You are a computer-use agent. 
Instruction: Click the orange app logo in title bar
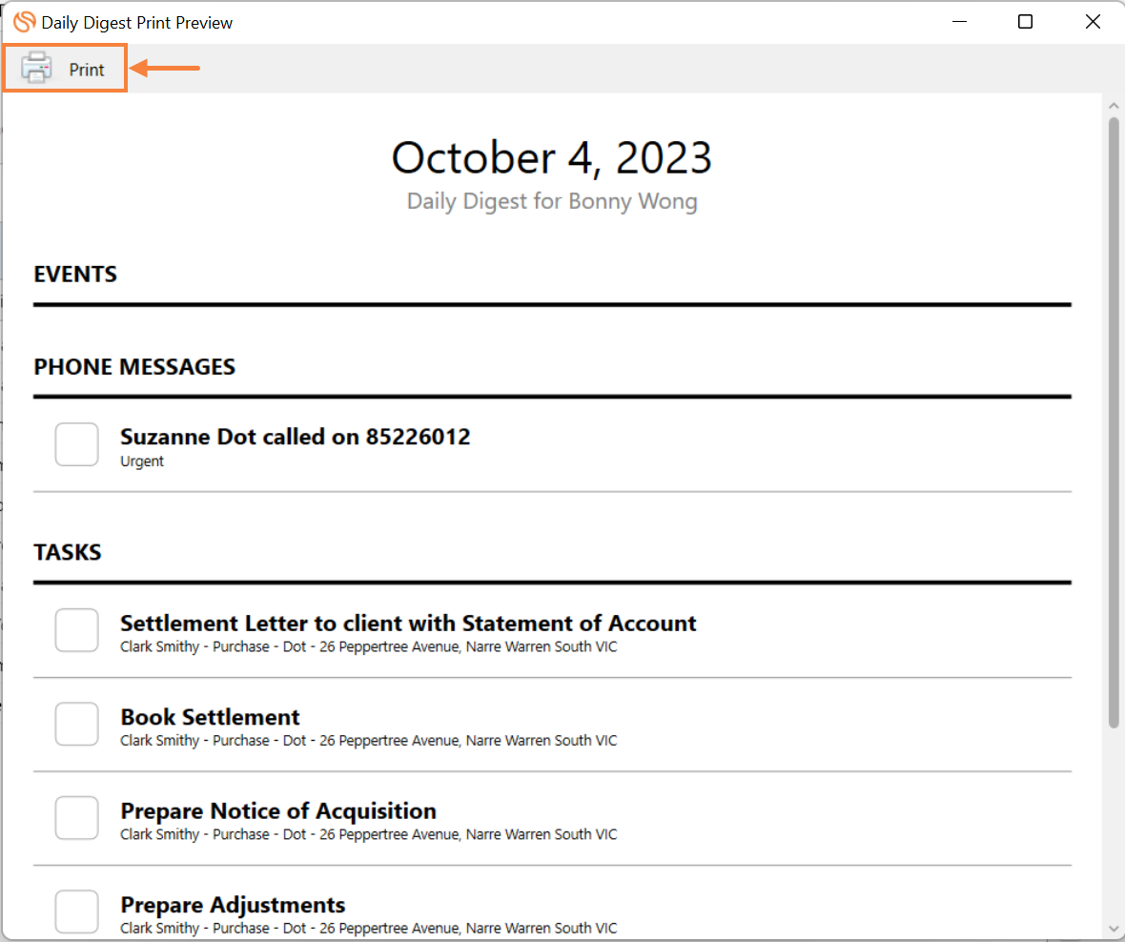click(25, 22)
